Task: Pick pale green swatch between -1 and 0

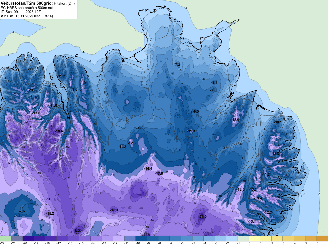Action: 243,238
